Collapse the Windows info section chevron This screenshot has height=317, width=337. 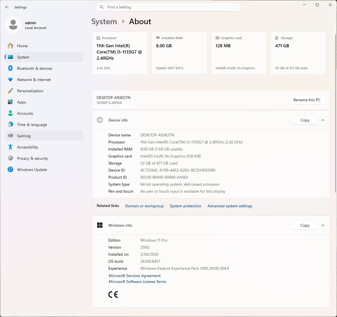pyautogui.click(x=323, y=225)
